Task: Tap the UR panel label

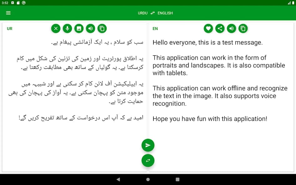Action: [10, 28]
